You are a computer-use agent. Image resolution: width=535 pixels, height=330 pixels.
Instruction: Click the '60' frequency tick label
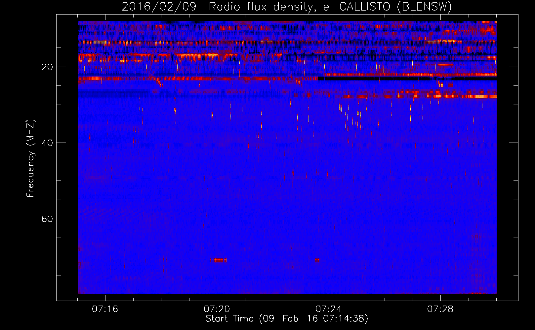point(47,219)
